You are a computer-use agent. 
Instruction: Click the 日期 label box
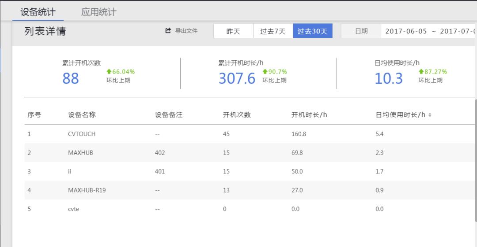tap(361, 31)
